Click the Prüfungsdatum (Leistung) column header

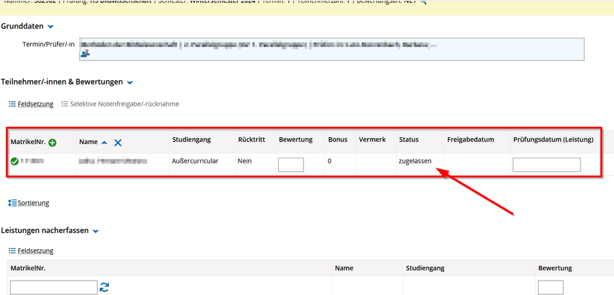[553, 140]
